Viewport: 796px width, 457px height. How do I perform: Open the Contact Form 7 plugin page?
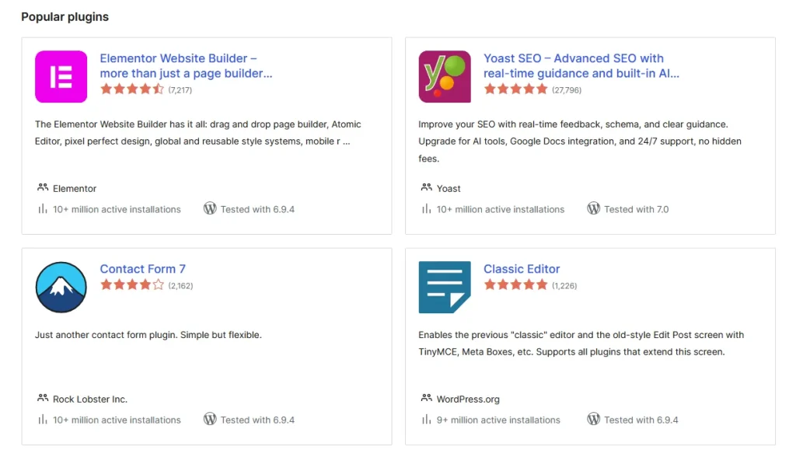[x=143, y=268]
